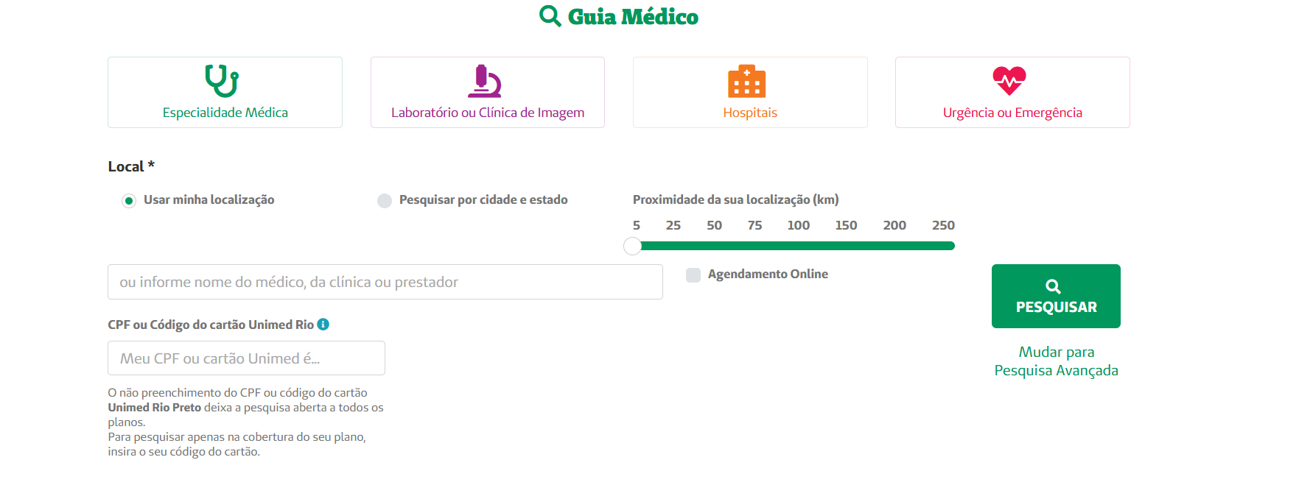Click the info icon beside CPF label
Screen dimensions: 1299x482
323,325
